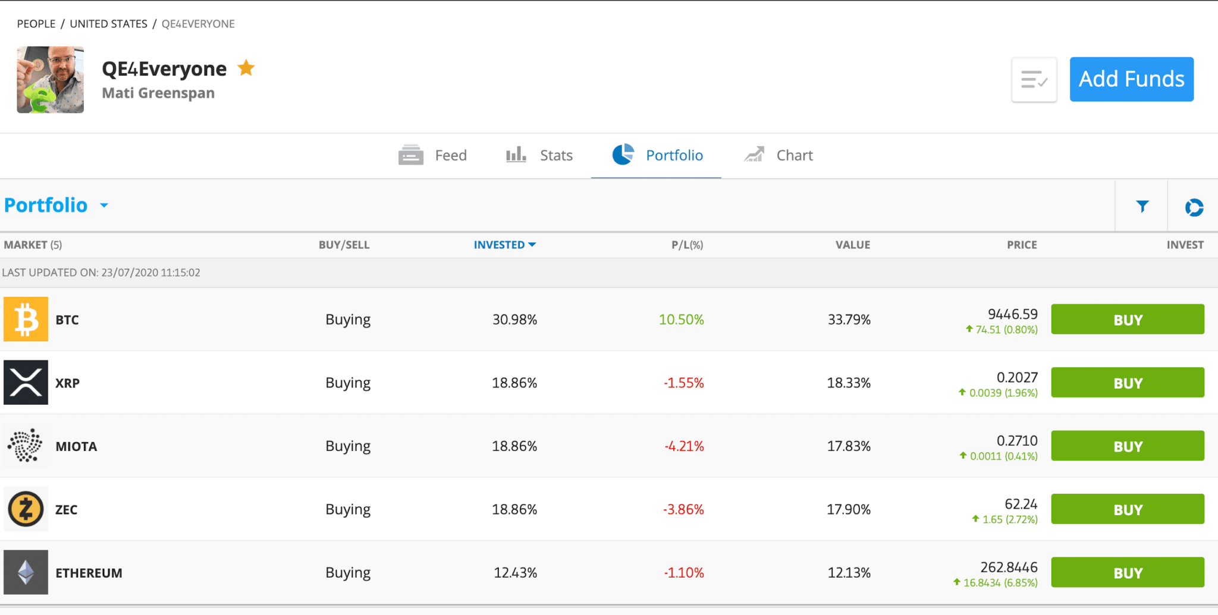Click the pie chart view icon
Screen dimensions: 1218x615
tap(1195, 207)
